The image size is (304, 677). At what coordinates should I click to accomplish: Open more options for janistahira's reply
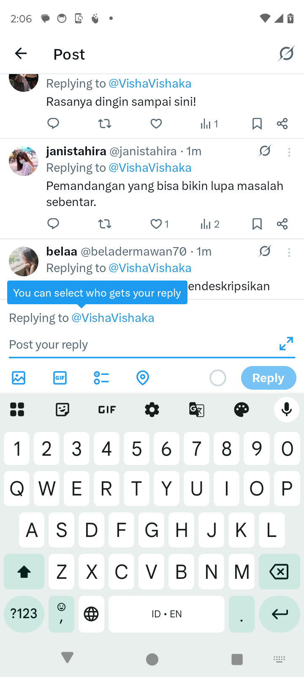coord(289,152)
